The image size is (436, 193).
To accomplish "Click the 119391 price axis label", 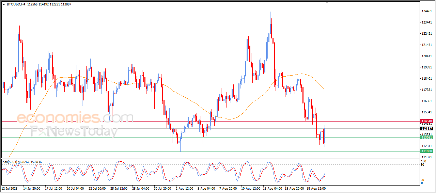I will click(x=427, y=67).
